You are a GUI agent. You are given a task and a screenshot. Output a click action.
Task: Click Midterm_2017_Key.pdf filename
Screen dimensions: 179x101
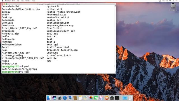click(x=16, y=53)
